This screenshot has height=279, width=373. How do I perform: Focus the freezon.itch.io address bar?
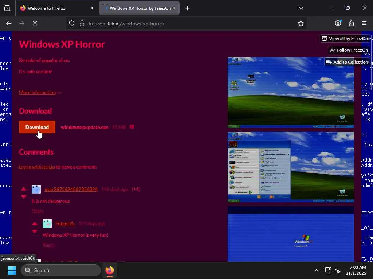click(185, 24)
